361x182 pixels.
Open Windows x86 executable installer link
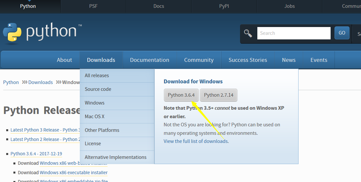point(74,173)
